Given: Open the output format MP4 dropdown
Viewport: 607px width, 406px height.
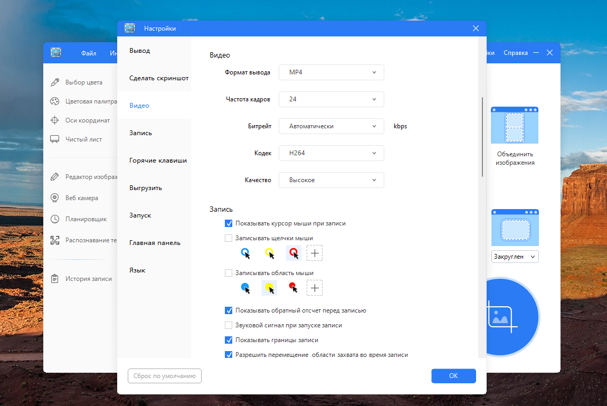Looking at the screenshot, I should point(331,72).
